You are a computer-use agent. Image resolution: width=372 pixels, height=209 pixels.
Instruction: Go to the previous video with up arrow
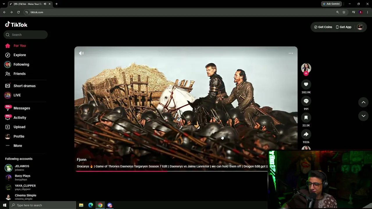click(x=363, y=102)
